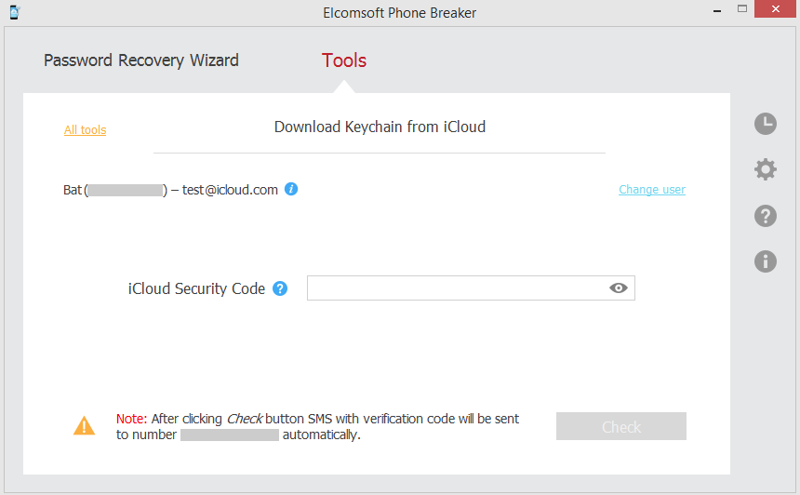Screen dimensions: 800x495
Task: Open the history clock icon
Action: 765,124
